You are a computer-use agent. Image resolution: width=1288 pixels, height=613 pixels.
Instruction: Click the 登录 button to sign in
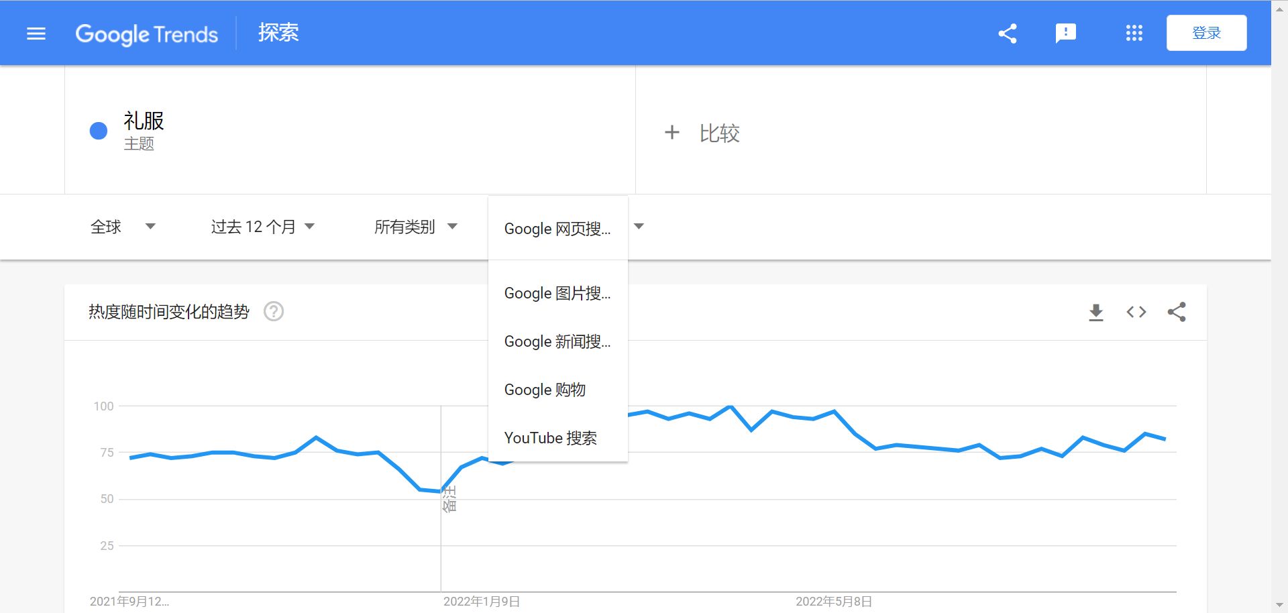pos(1206,32)
